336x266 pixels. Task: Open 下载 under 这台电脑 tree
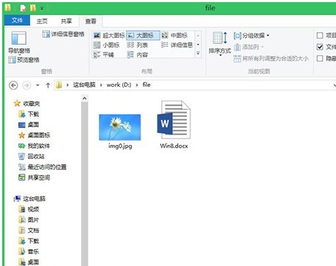[x=29, y=241]
